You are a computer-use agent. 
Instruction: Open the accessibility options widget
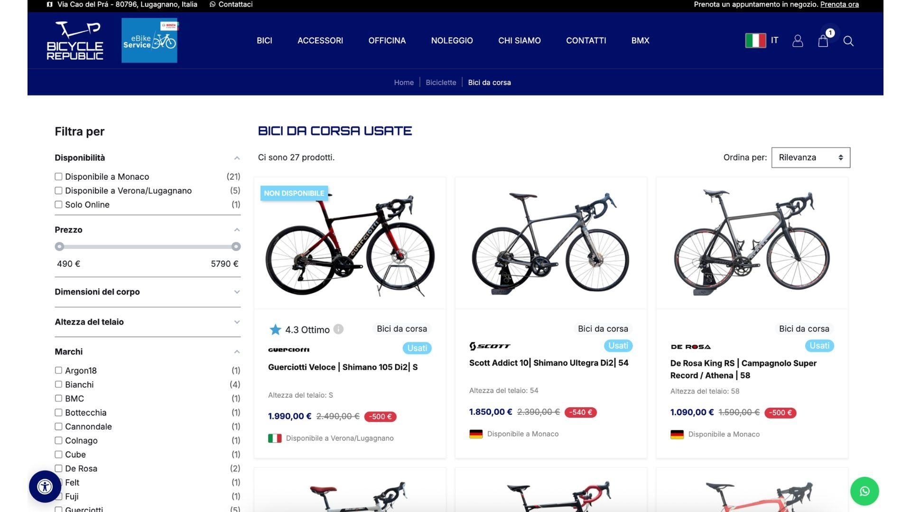tap(45, 486)
